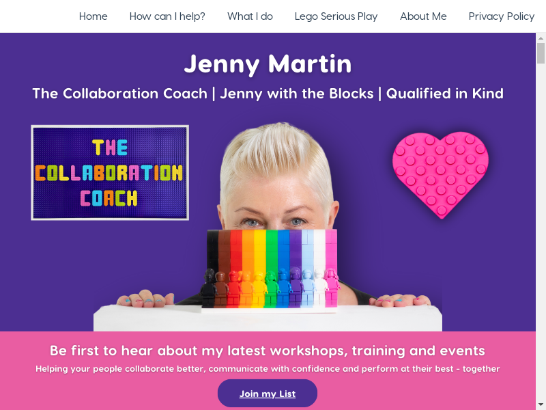
Task: Open the Home menu item
Action: click(93, 16)
